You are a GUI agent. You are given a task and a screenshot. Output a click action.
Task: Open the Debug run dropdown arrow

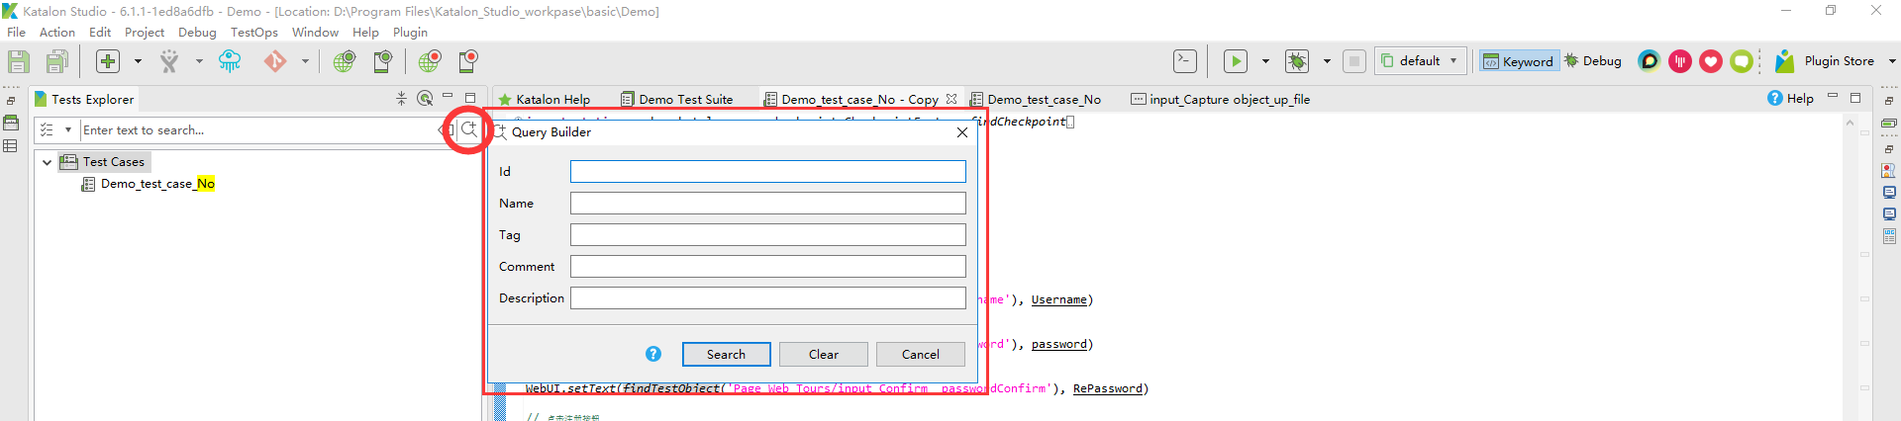point(1327,61)
